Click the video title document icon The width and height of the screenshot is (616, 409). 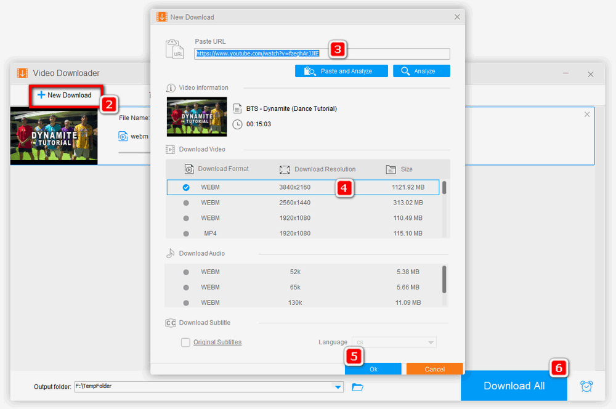coord(237,108)
